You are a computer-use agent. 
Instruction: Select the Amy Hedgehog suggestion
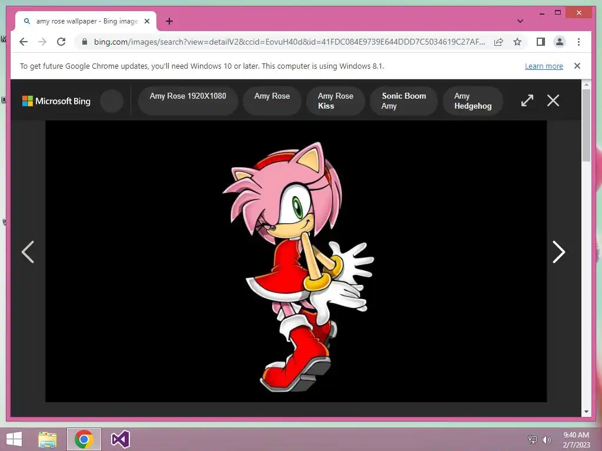click(x=473, y=101)
